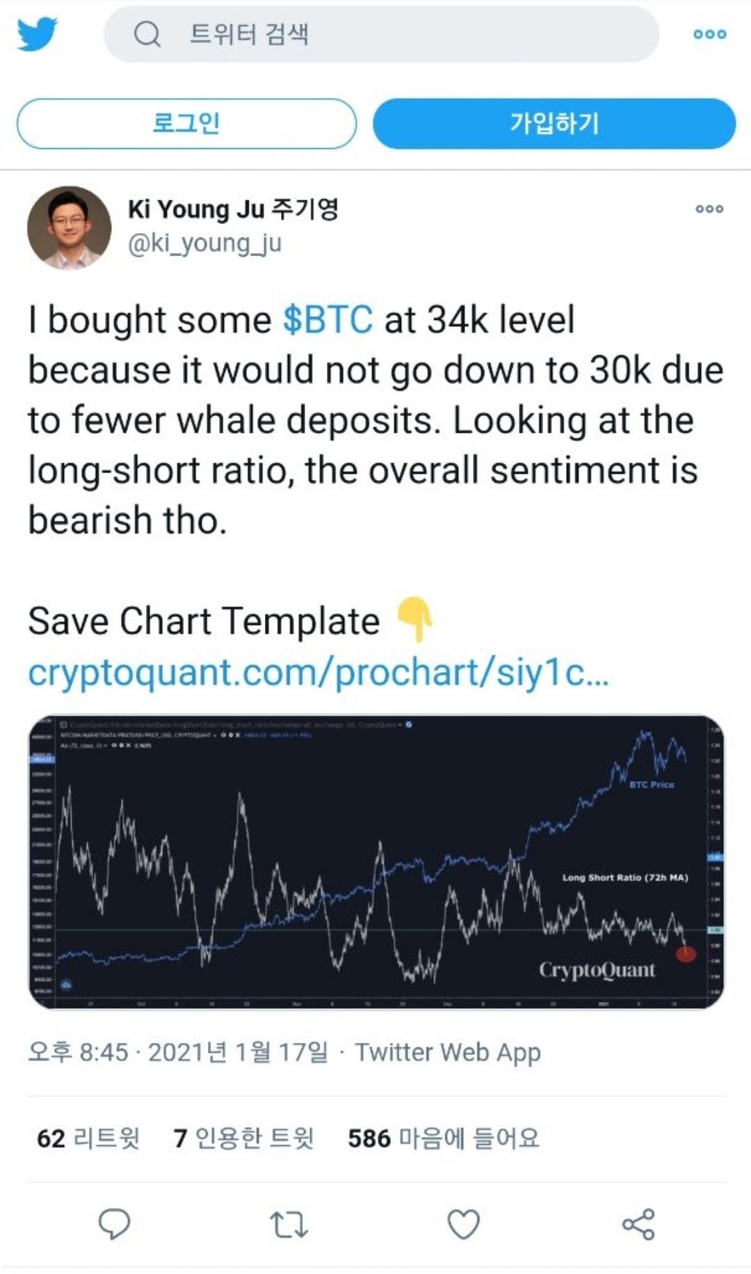751x1274 pixels.
Task: Click the retweet icon
Action: pos(289,1225)
